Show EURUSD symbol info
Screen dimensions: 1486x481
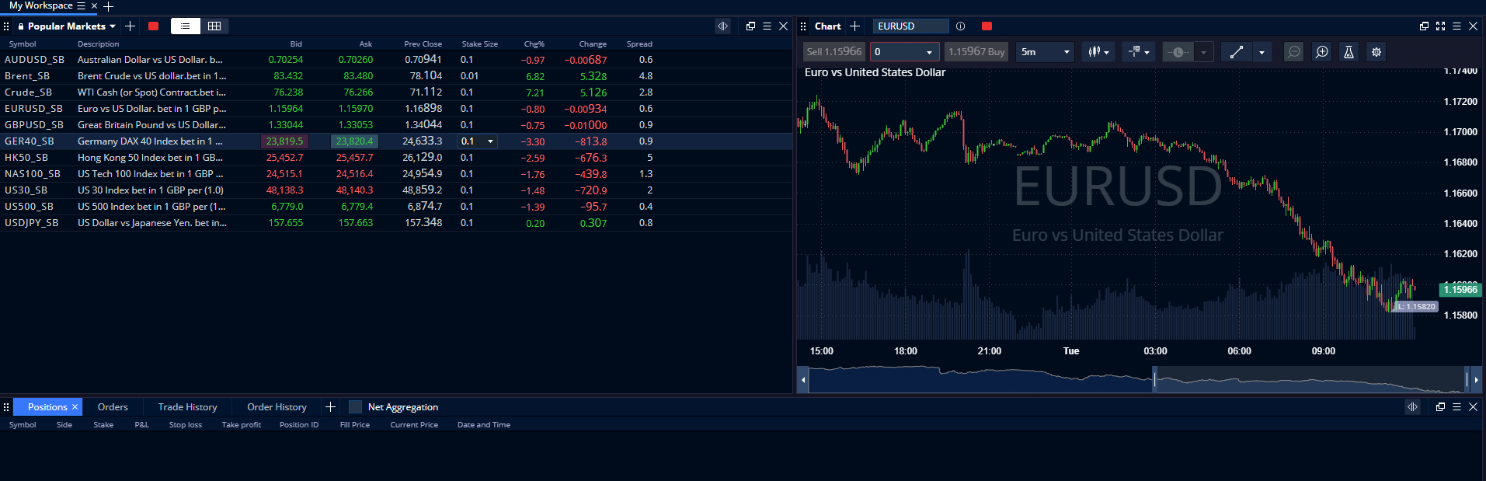coord(960,26)
